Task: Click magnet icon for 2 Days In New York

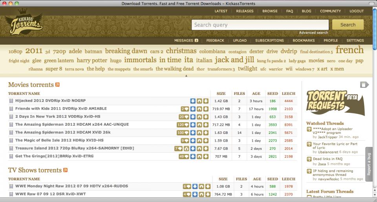Action: coord(199,117)
